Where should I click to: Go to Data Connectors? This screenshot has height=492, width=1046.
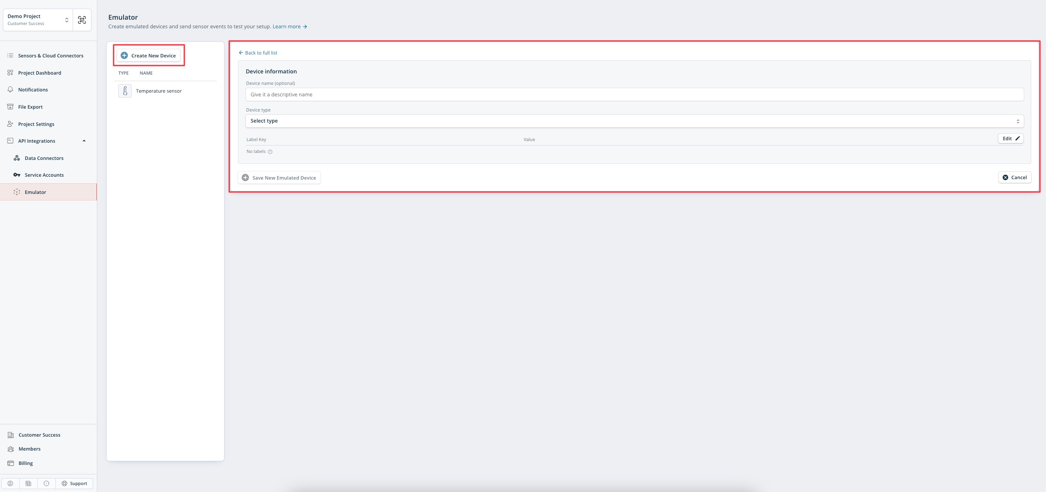coord(44,158)
